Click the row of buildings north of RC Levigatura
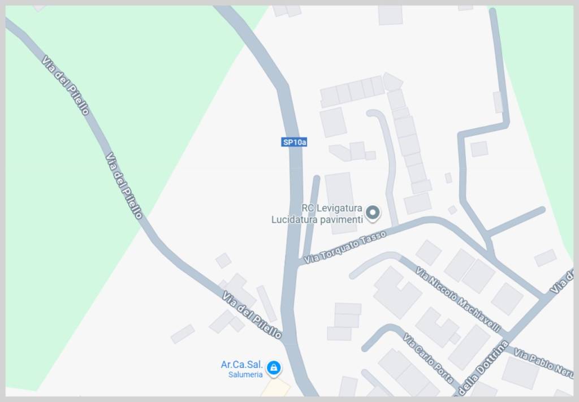The height and width of the screenshot is (402, 579). (353, 92)
